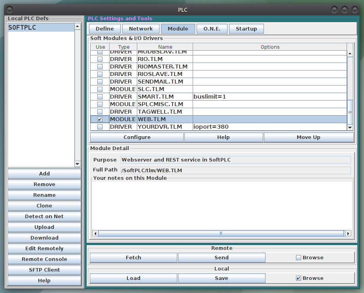This screenshot has width=364, height=293.
Task: Open module Help below the table
Action: click(x=224, y=137)
